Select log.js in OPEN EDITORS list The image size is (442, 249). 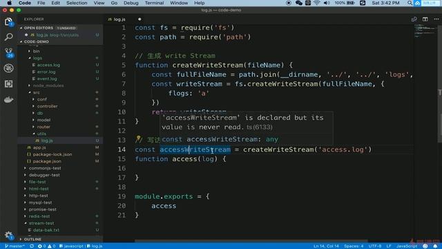coord(41,35)
